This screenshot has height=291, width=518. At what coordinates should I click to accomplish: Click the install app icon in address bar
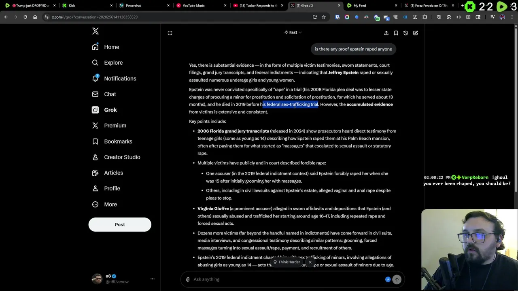pos(315,17)
